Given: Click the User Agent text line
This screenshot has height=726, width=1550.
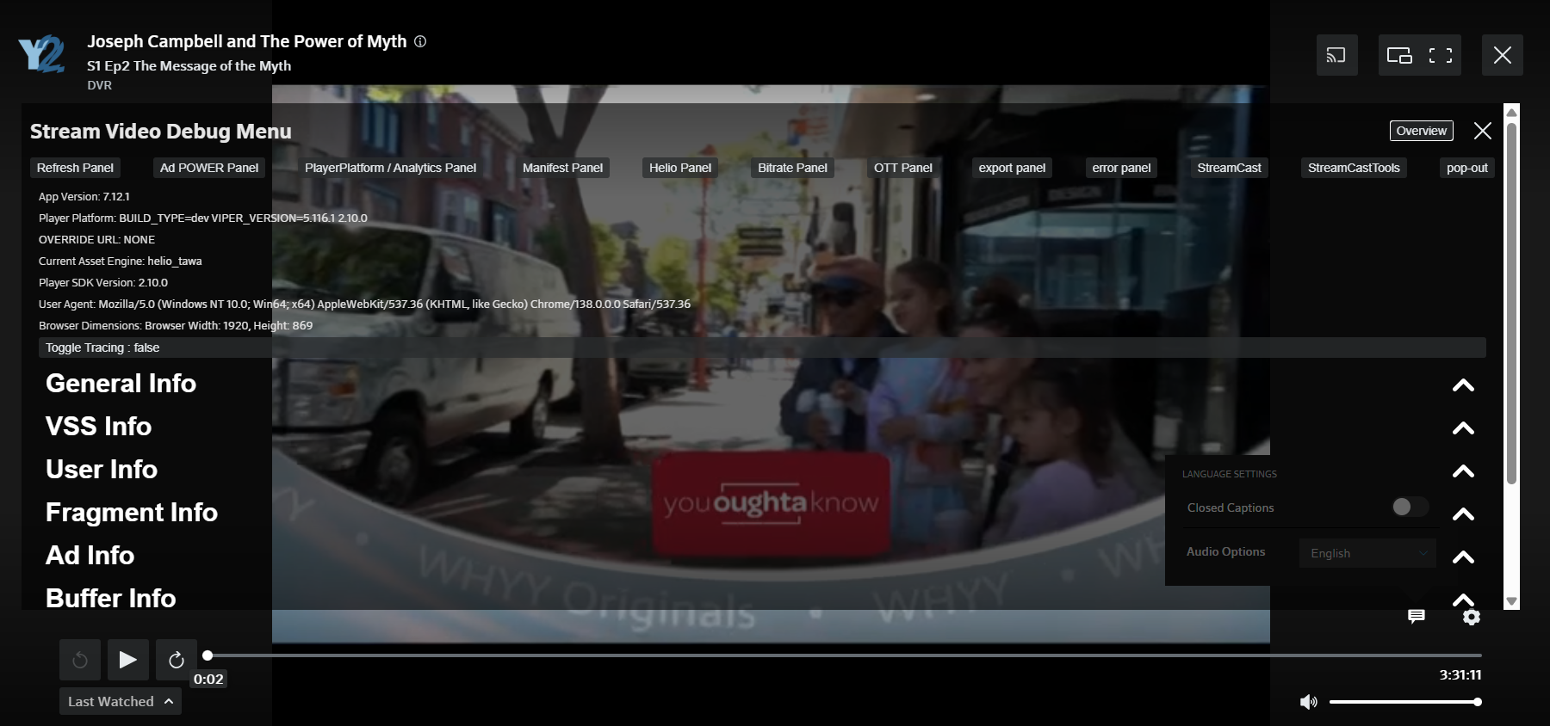Looking at the screenshot, I should click(x=364, y=305).
